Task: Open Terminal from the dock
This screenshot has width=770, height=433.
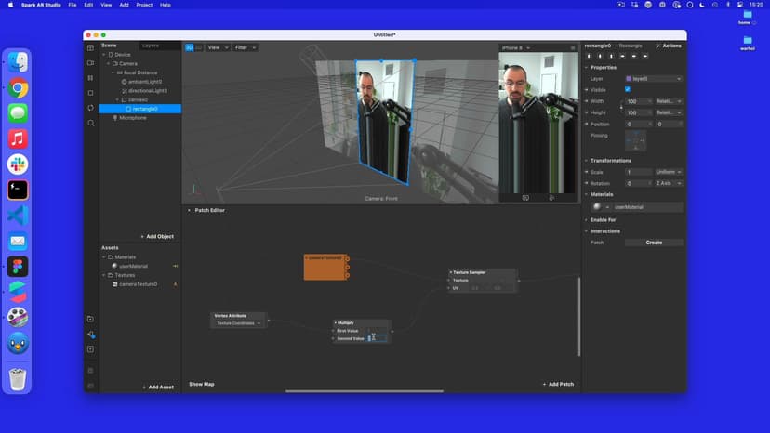Action: [18, 190]
